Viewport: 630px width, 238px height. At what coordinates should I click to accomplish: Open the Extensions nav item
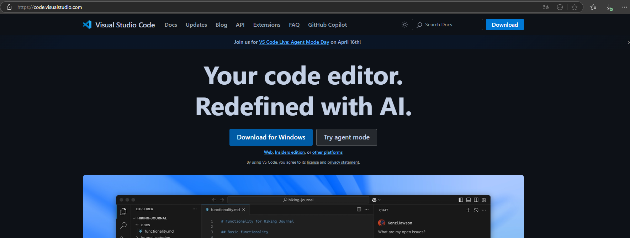pyautogui.click(x=267, y=25)
